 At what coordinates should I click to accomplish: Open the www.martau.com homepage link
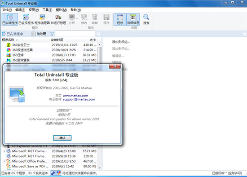coord(75,96)
